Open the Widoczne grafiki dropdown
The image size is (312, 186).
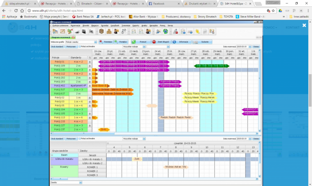(x=95, y=42)
